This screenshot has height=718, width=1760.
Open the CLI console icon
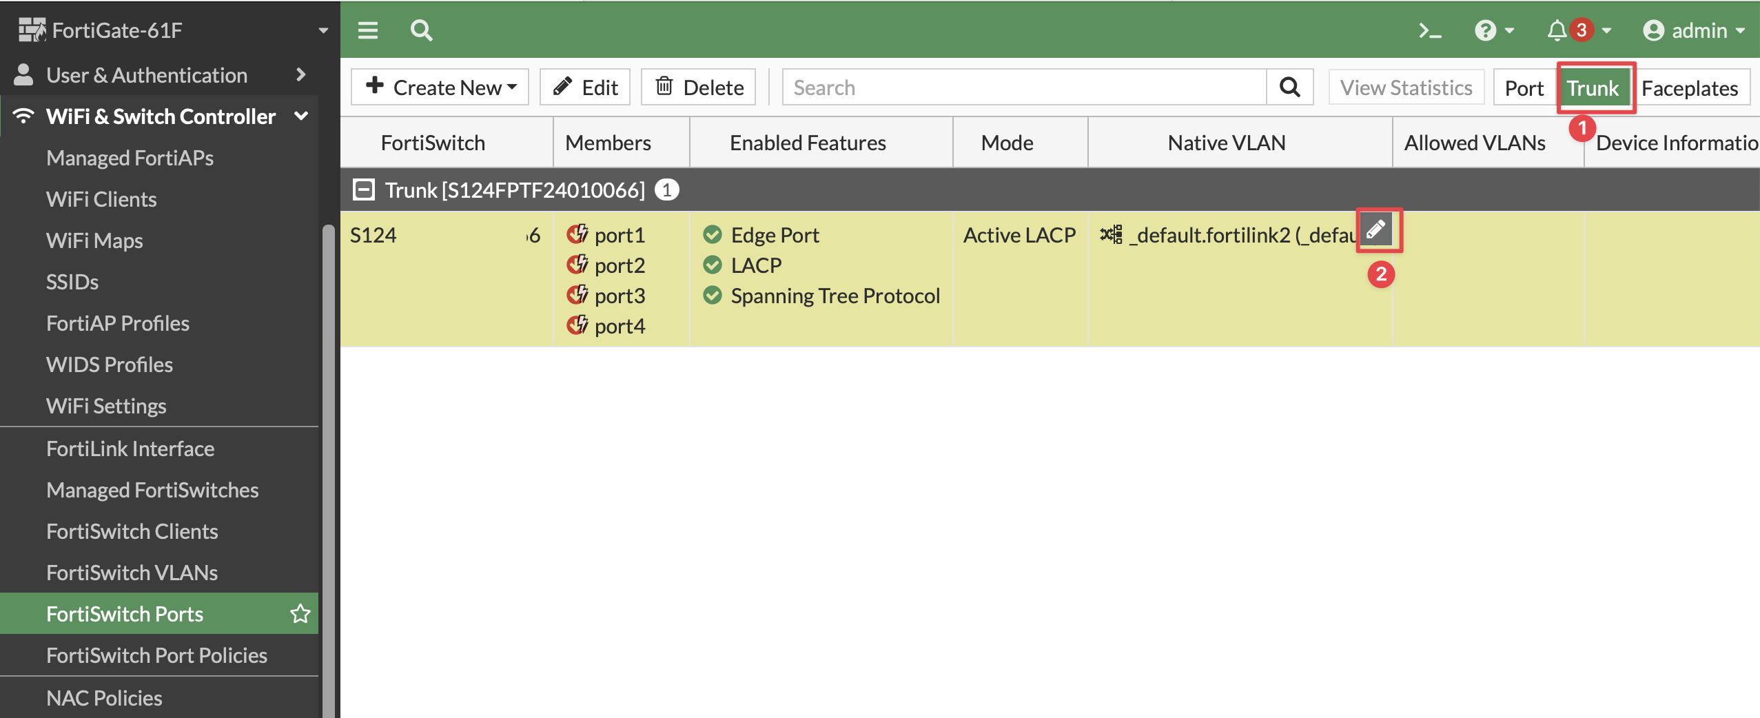pyautogui.click(x=1430, y=30)
